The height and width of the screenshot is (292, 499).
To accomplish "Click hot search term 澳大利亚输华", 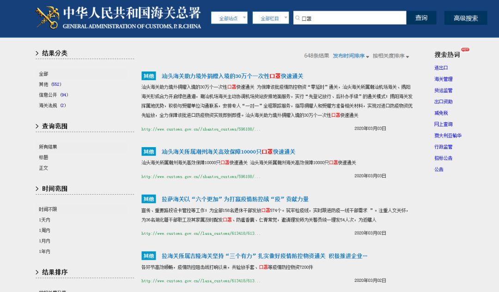I will [448, 135].
